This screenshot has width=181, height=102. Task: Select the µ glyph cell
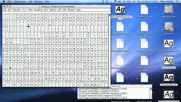pyautogui.click(x=7, y=42)
